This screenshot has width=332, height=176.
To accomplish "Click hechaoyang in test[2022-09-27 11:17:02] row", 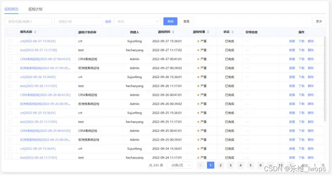I will coord(135,50).
